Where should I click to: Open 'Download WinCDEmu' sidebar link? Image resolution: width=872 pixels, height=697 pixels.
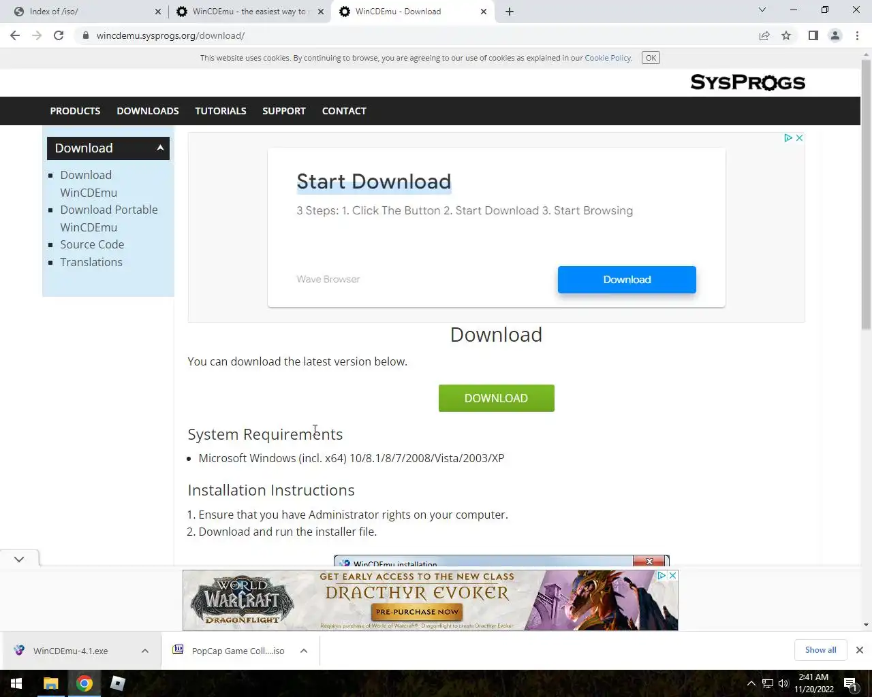tap(89, 184)
